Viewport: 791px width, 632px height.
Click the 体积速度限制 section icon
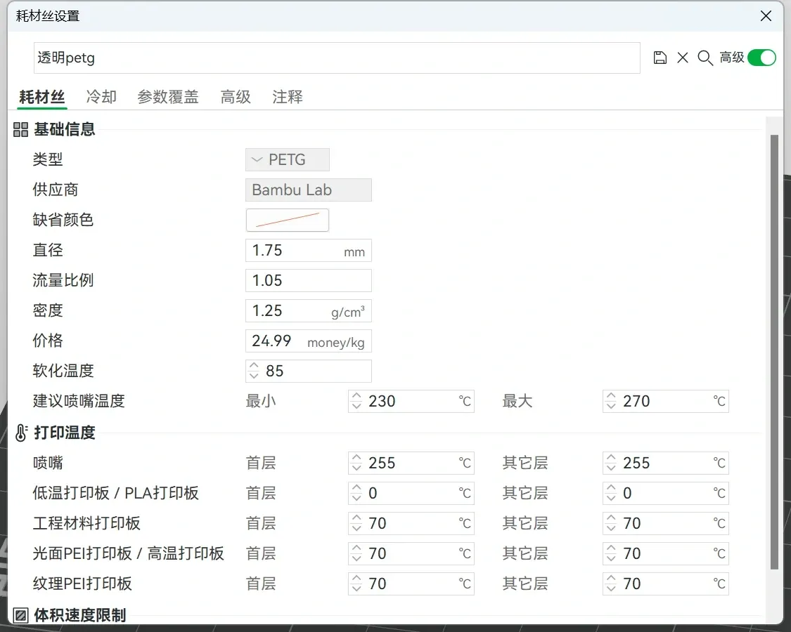(x=20, y=615)
